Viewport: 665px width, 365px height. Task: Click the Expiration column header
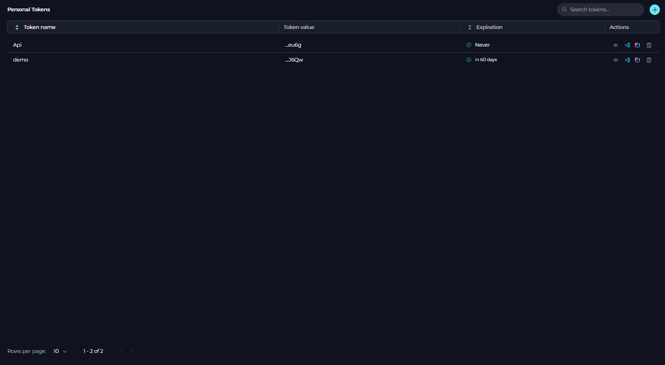(x=489, y=27)
